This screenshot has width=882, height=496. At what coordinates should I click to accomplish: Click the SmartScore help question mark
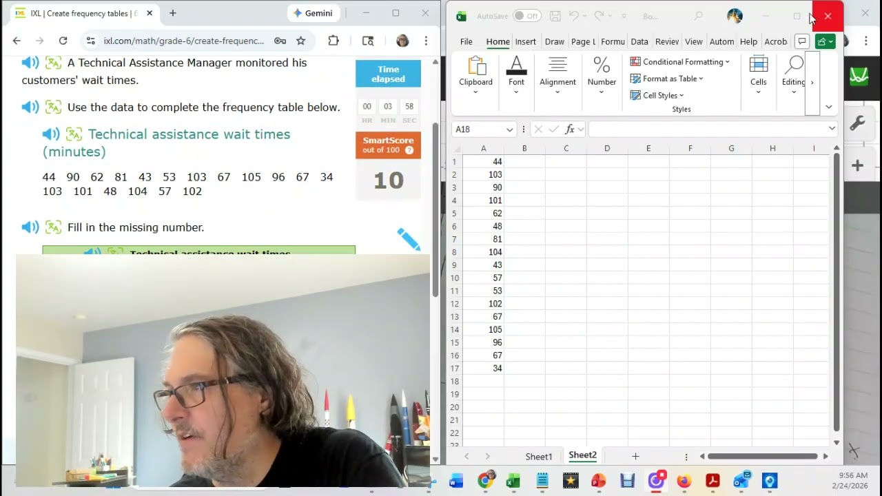point(409,150)
